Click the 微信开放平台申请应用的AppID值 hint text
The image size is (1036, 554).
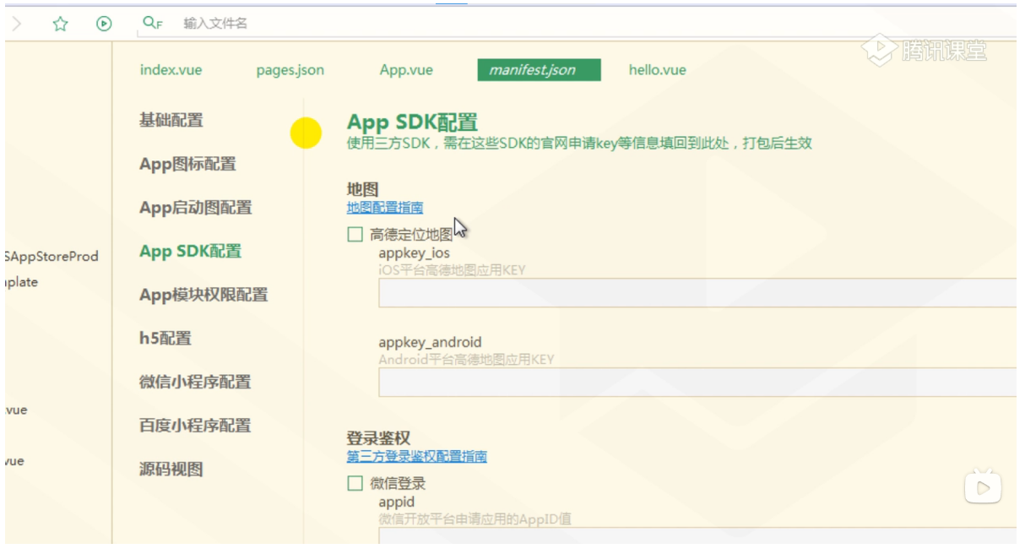[x=475, y=519]
